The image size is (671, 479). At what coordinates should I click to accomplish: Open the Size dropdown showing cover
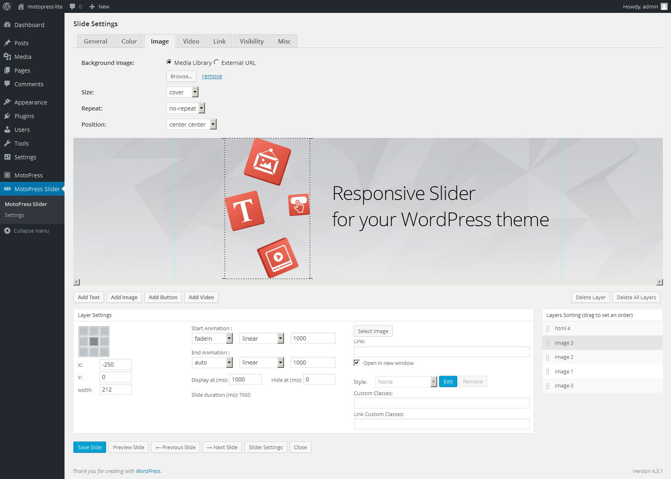[x=183, y=92]
